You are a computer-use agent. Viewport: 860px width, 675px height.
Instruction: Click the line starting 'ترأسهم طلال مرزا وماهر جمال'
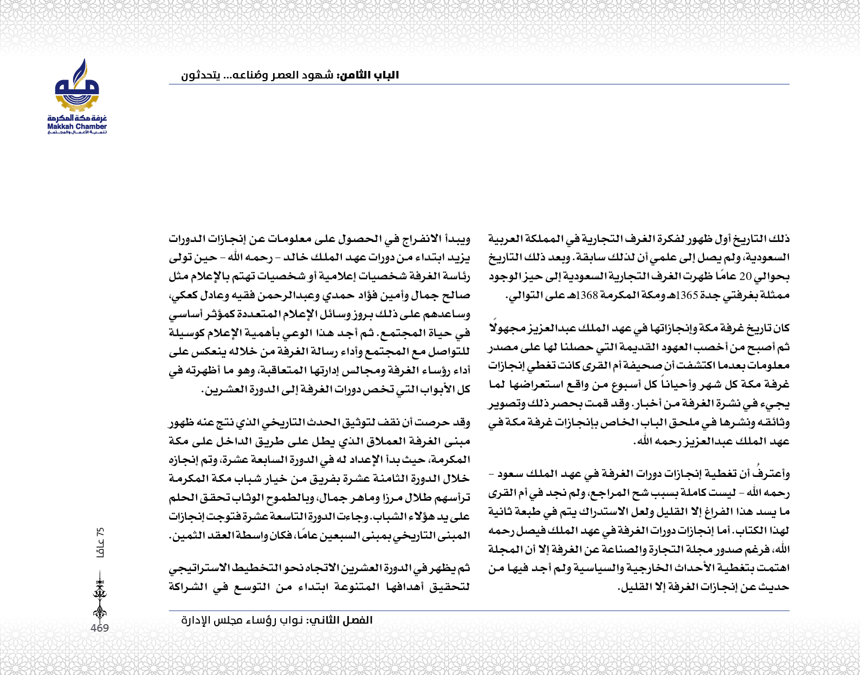(x=320, y=497)
